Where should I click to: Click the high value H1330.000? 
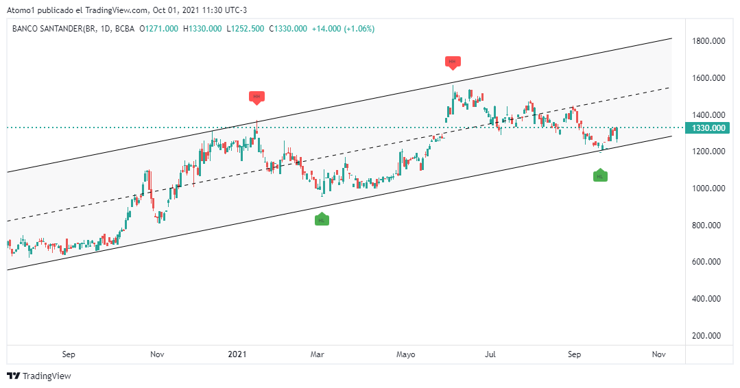click(x=202, y=28)
